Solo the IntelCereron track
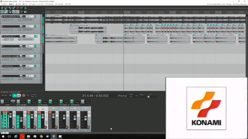This screenshot has height=139, width=248. click(33, 66)
